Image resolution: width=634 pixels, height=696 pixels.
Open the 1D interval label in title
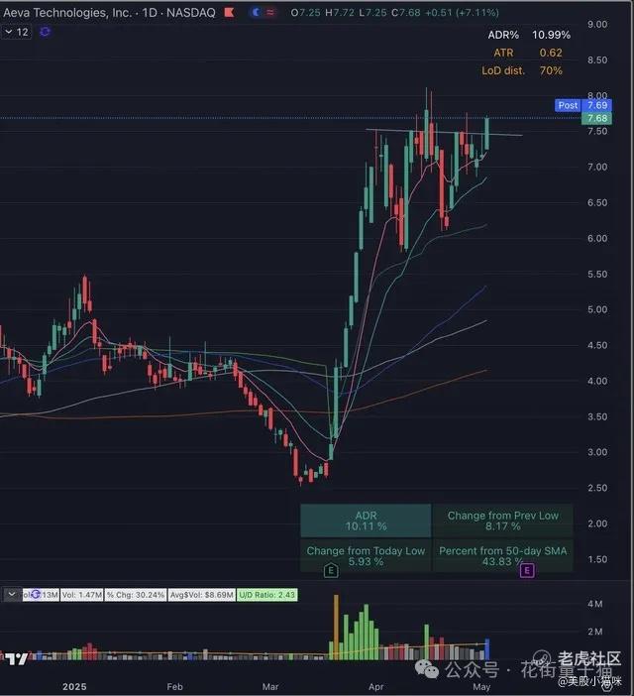(x=150, y=13)
